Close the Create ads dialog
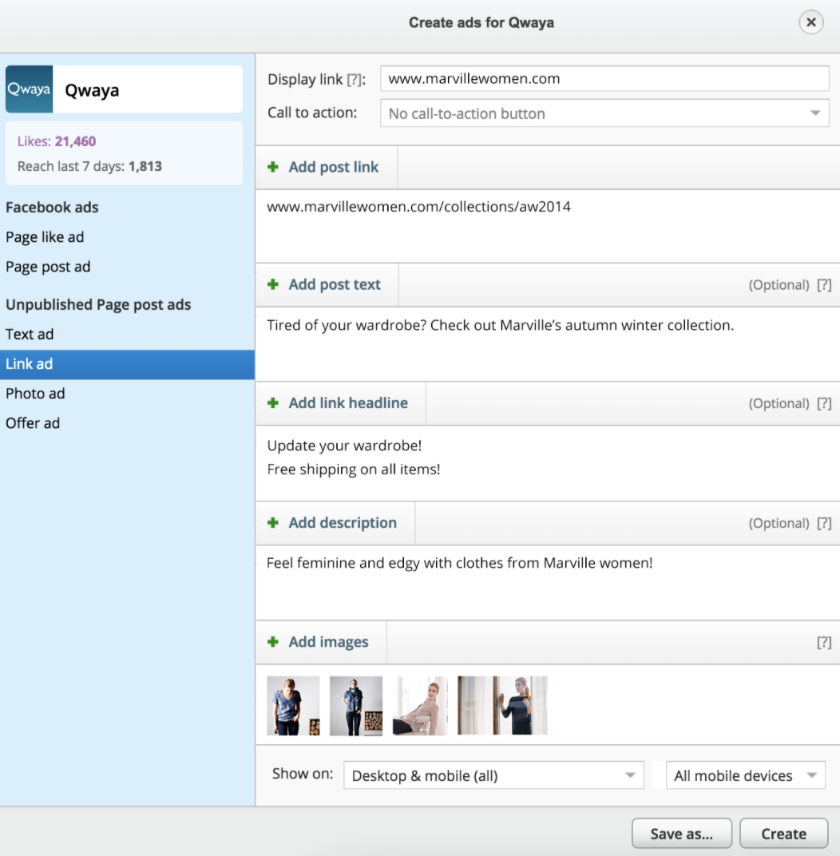The height and width of the screenshot is (856, 840). [x=811, y=22]
